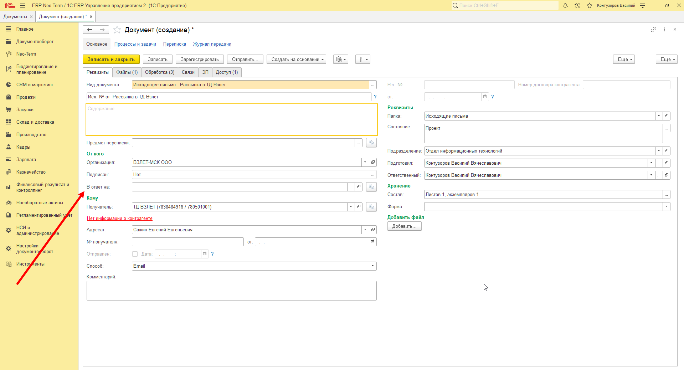Add document to favorites with the star beside its title
The width and height of the screenshot is (684, 370).
click(x=117, y=30)
